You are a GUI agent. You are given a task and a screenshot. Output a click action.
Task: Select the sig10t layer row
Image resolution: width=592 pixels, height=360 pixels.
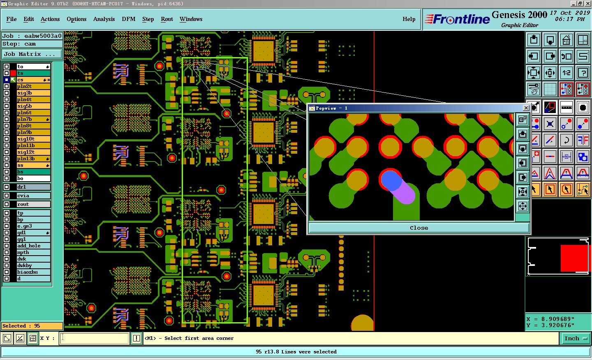[33, 139]
